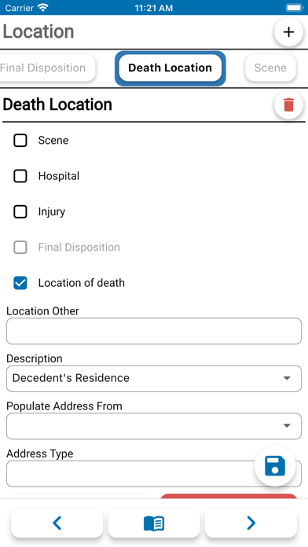The height and width of the screenshot is (547, 308).
Task: Tap the partially visible red button
Action: click(x=229, y=496)
